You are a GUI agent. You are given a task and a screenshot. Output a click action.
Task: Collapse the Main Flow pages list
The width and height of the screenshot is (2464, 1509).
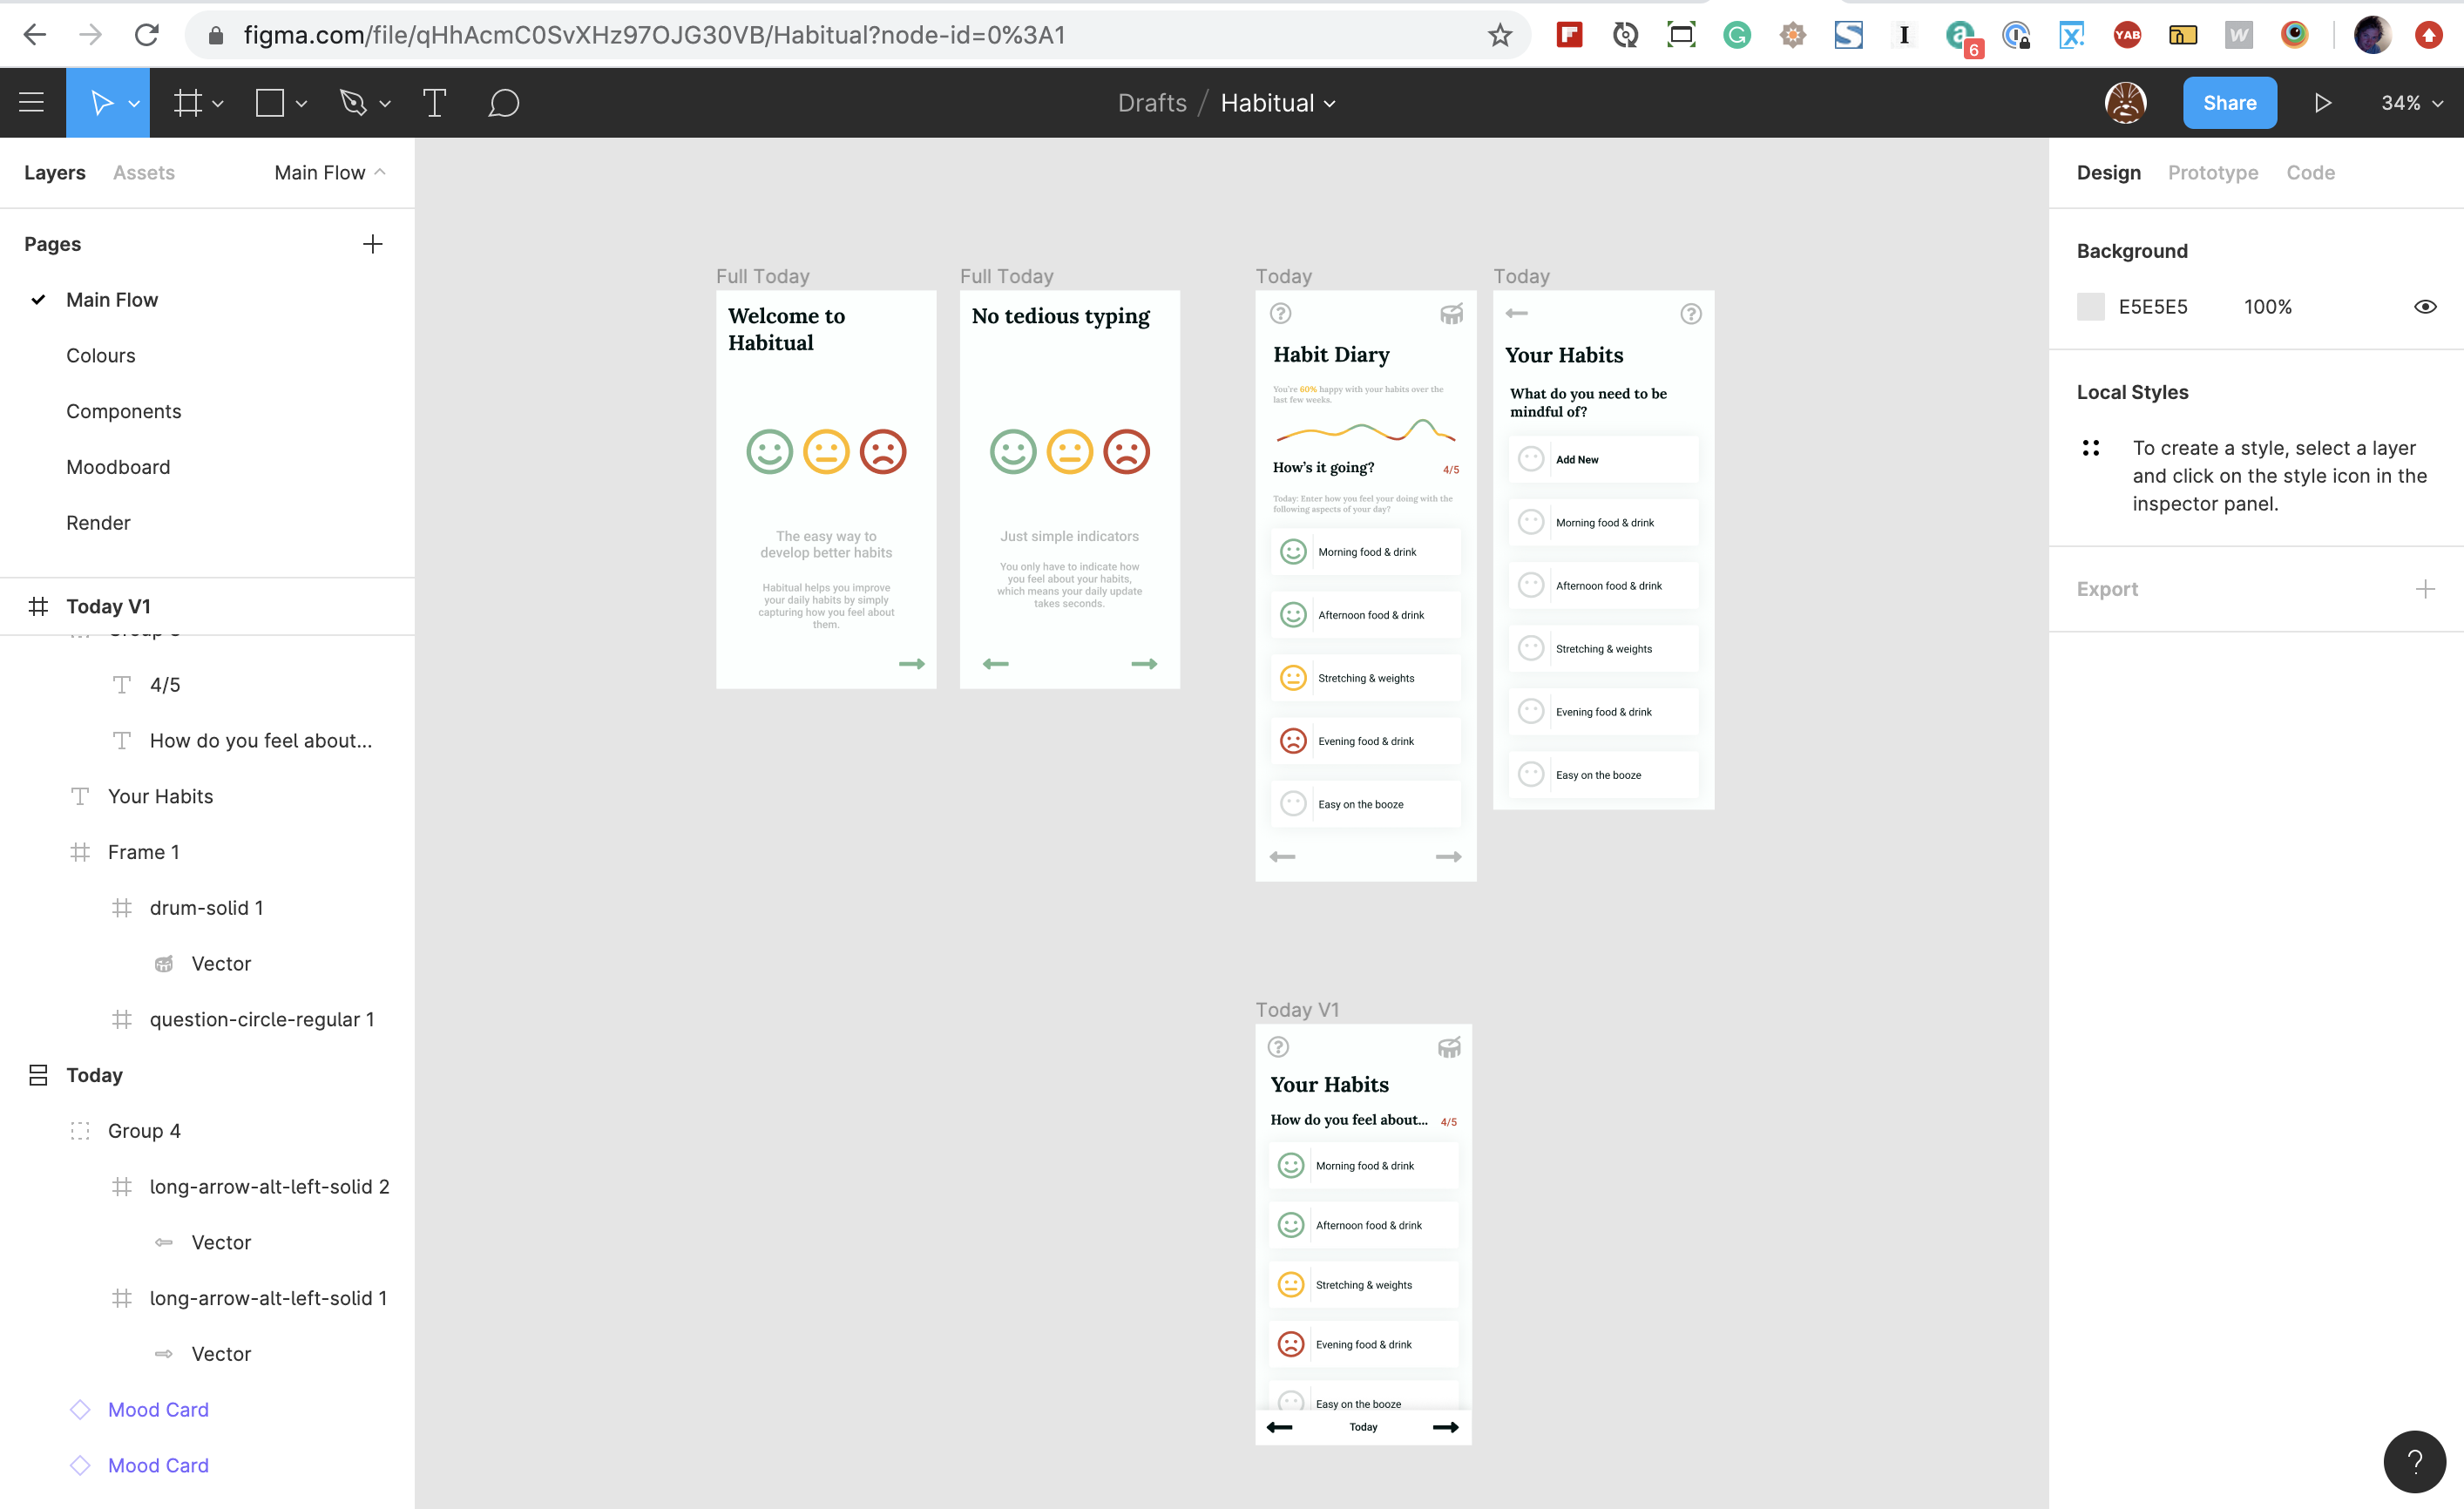coord(330,172)
